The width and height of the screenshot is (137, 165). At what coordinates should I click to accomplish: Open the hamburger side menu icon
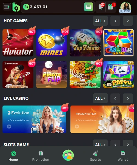pos(7,7)
